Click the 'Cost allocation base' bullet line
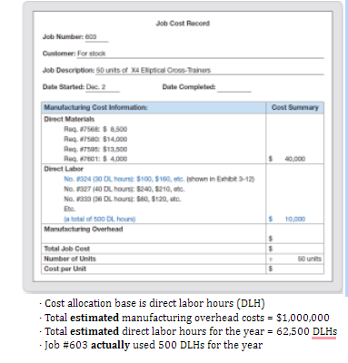Viewport: 348px width, 363px height. coord(153,303)
